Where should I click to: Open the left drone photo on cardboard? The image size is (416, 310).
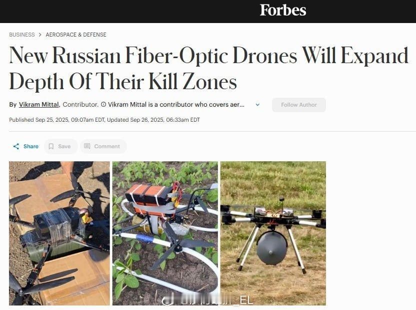(59, 233)
